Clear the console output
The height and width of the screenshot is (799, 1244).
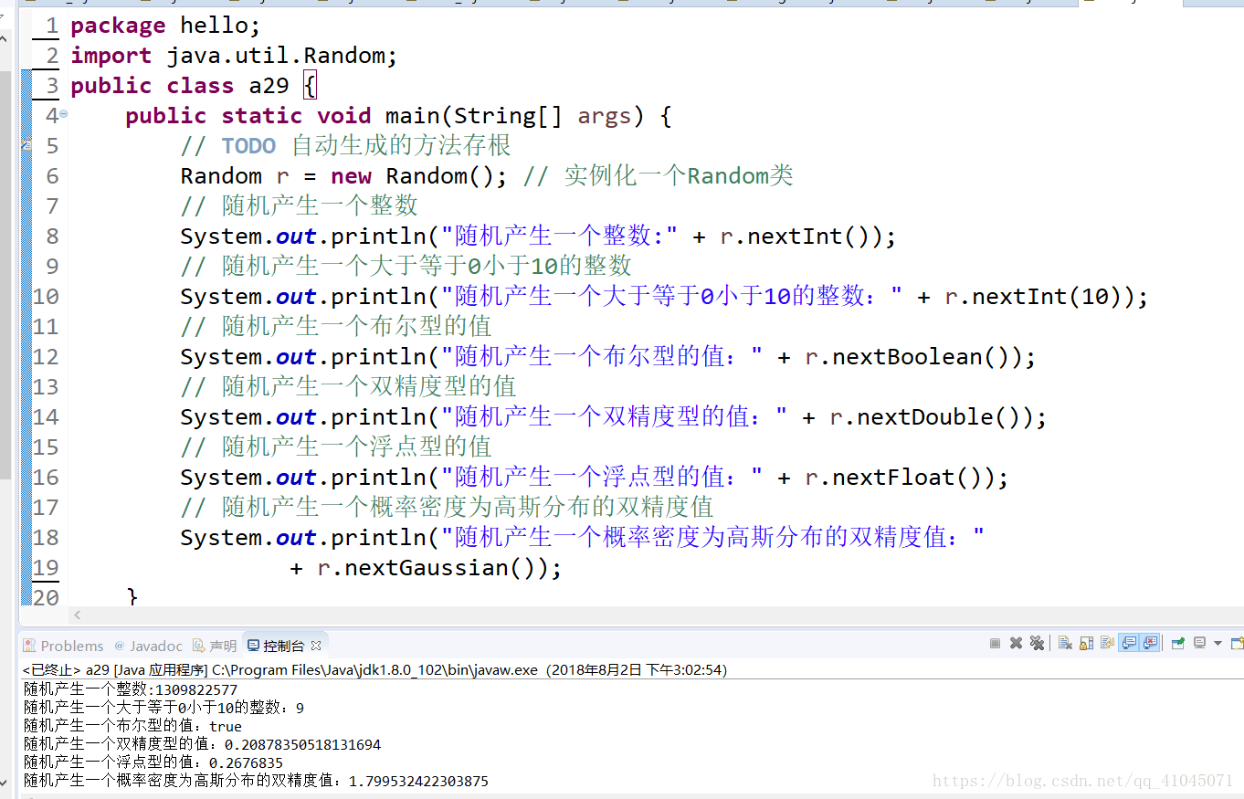(x=1065, y=643)
